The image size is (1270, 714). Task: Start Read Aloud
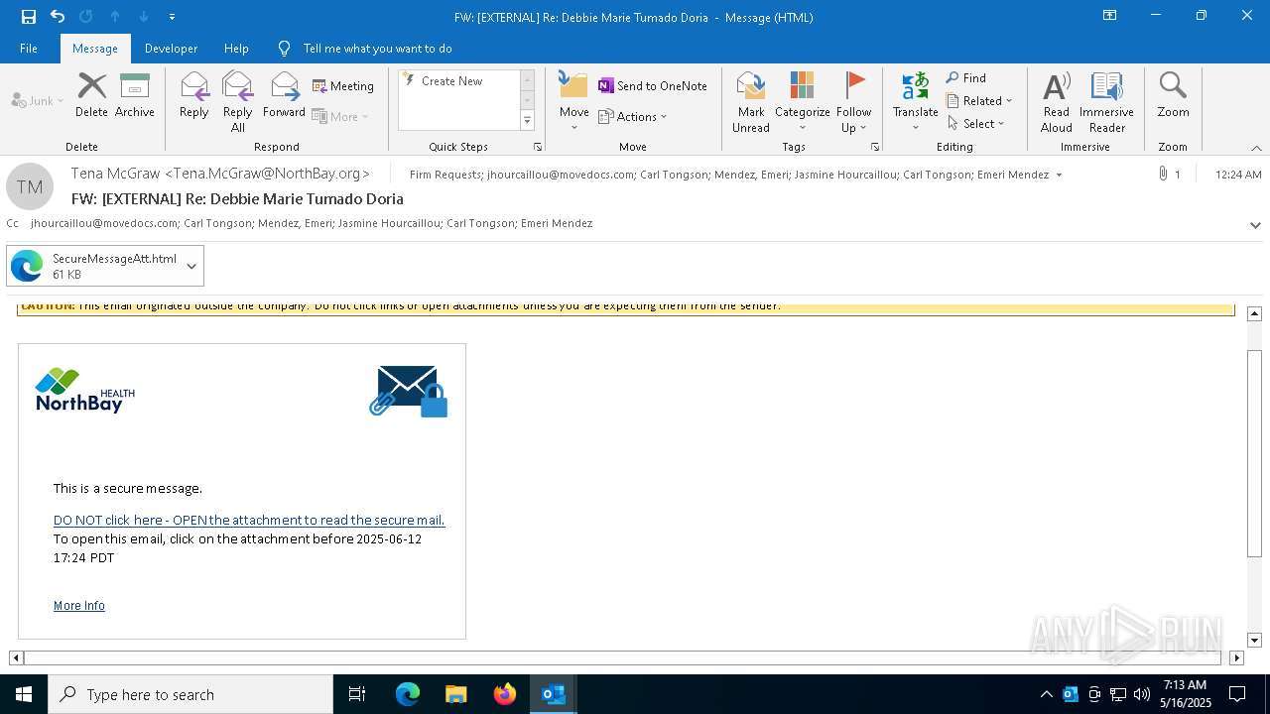click(1057, 101)
